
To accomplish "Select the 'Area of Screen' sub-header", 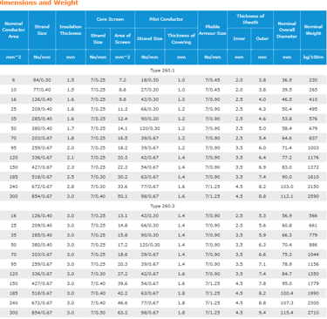I will coord(122,38).
